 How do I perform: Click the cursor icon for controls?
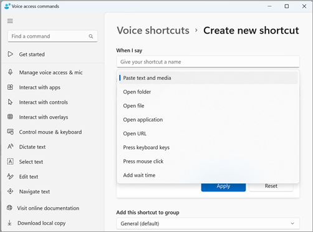click(10, 102)
